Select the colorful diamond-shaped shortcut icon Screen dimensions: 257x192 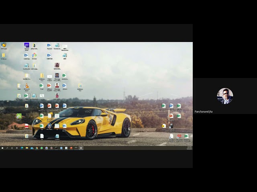click(34, 56)
